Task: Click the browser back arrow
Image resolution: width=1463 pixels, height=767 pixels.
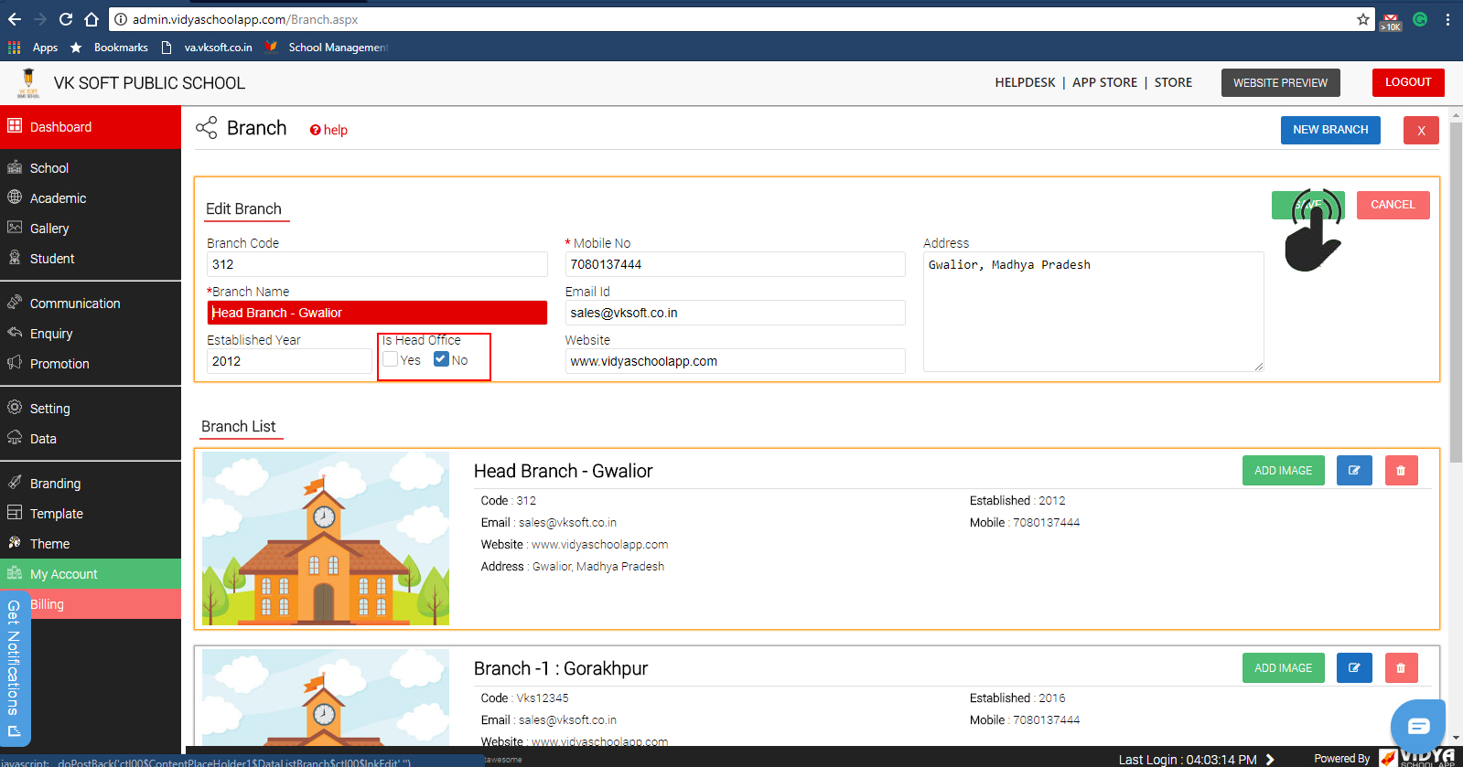Action: (x=15, y=19)
